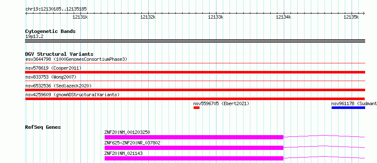This screenshot has width=377, height=163.
Task: Click the magenta exon bar for ZNF20|NM_021143
Action: tap(194, 158)
